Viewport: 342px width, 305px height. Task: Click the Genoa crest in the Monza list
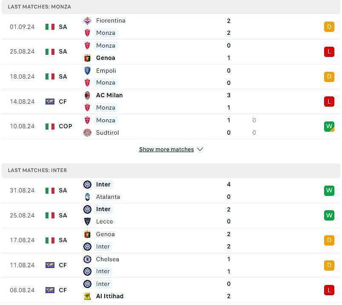pyautogui.click(x=87, y=58)
